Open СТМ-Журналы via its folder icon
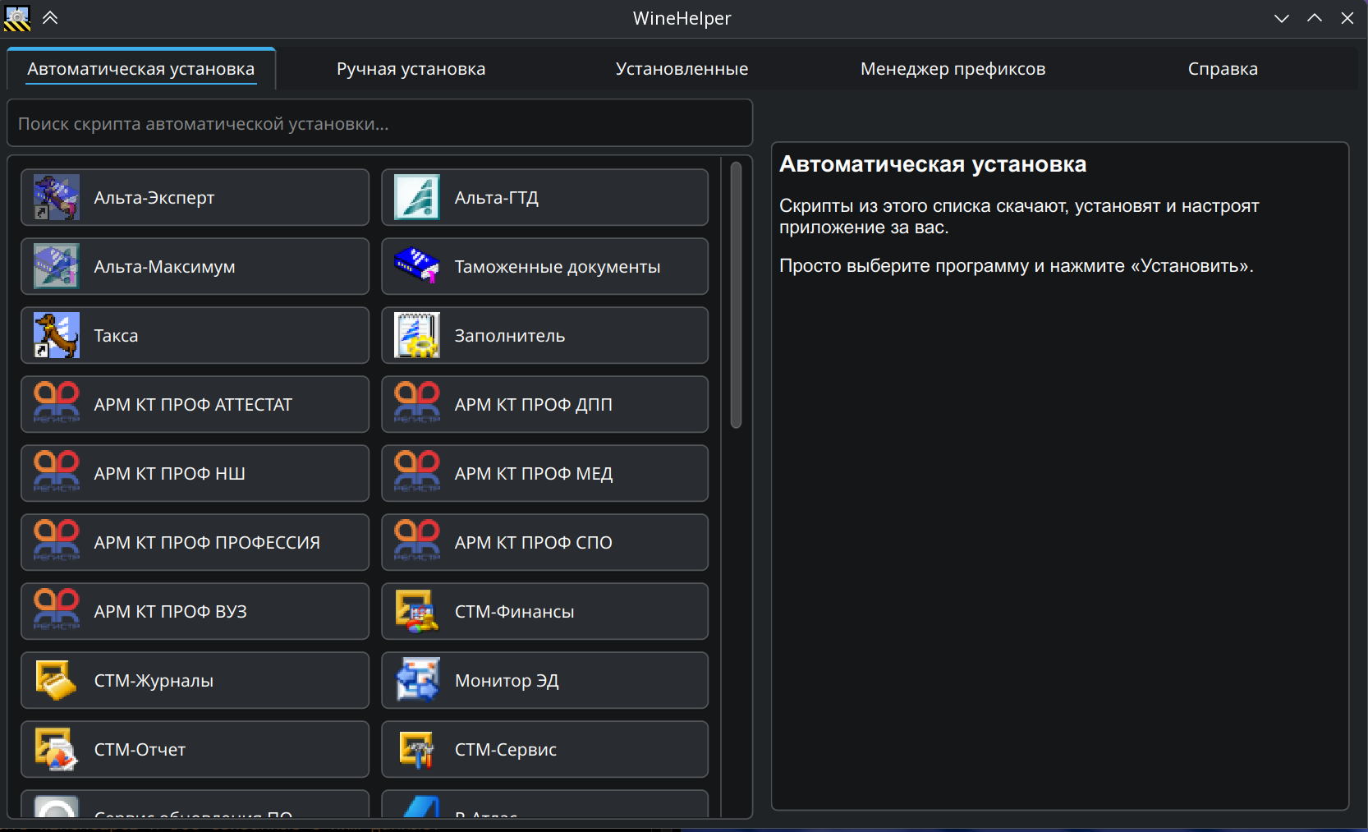1368x832 pixels. point(55,680)
